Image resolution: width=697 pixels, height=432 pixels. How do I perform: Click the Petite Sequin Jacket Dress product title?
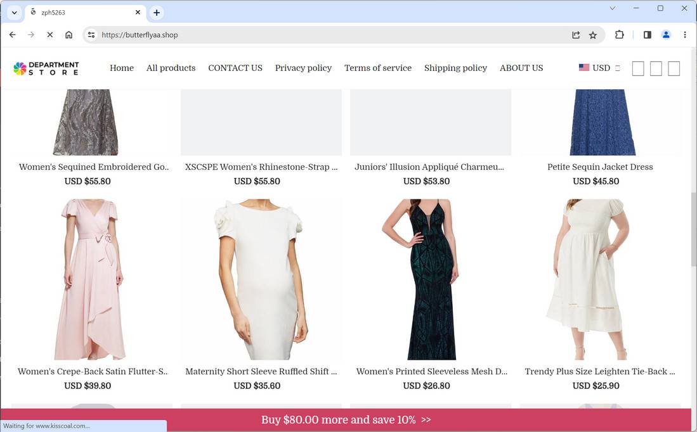point(600,167)
